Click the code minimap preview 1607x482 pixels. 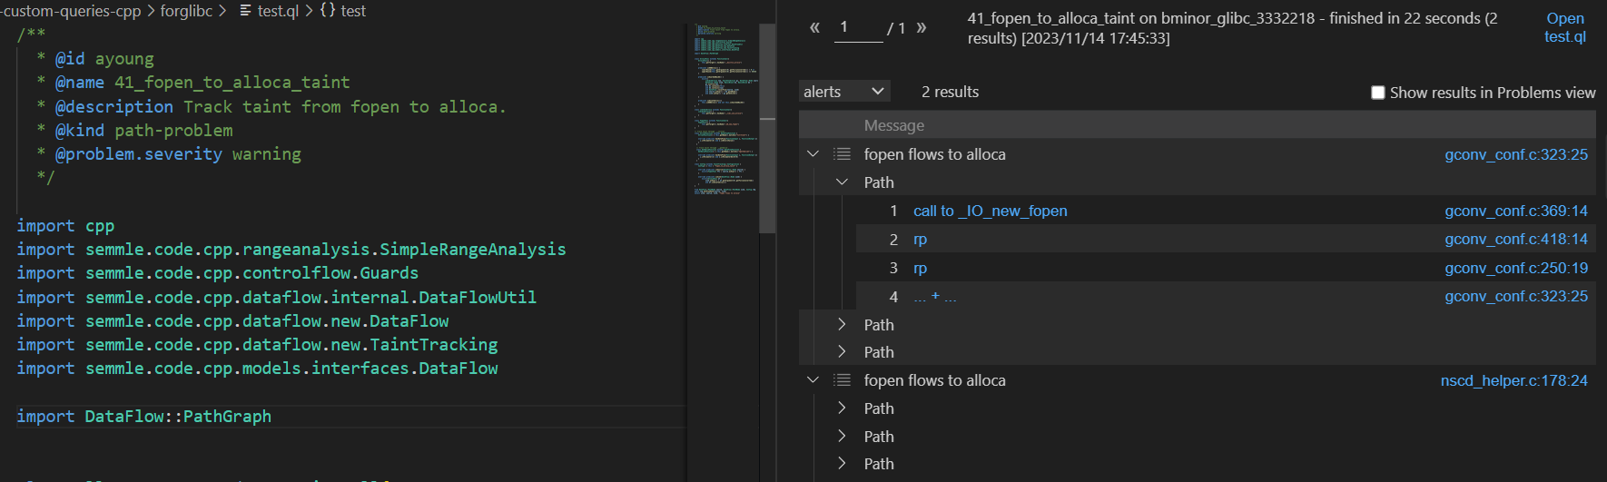pos(723,109)
